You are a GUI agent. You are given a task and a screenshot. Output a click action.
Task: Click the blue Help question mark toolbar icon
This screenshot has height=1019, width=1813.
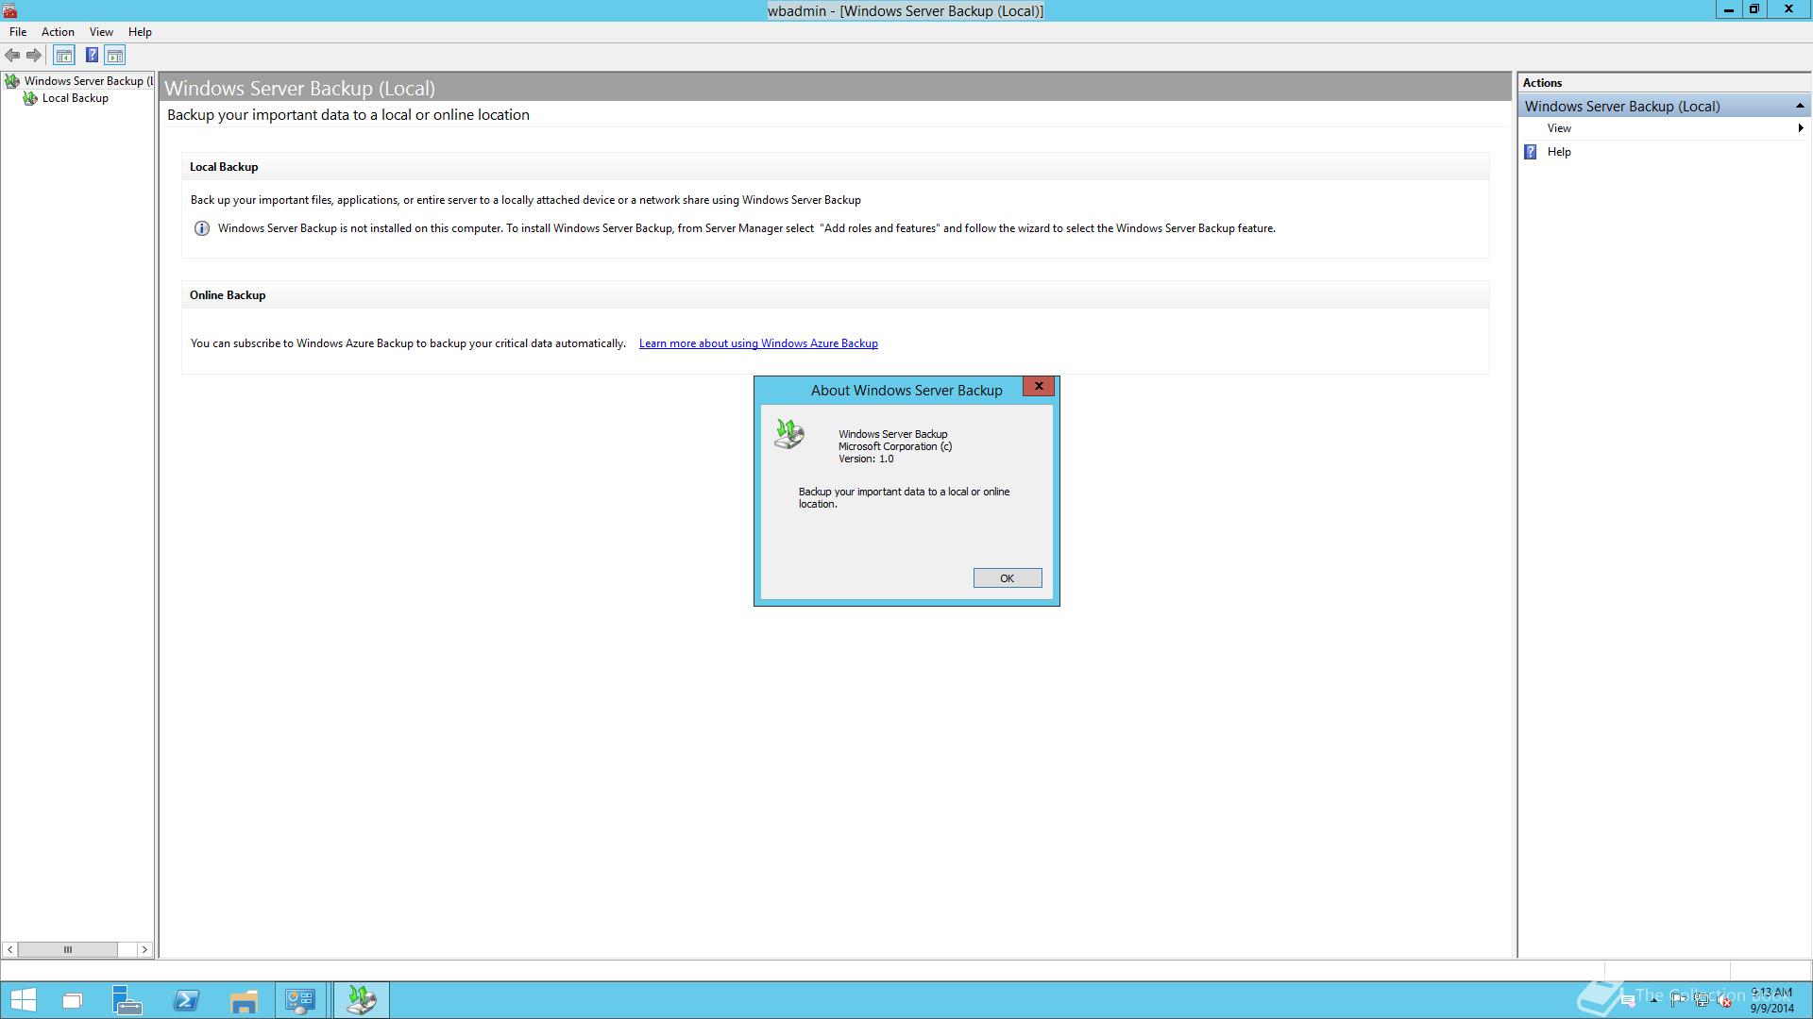coord(92,56)
